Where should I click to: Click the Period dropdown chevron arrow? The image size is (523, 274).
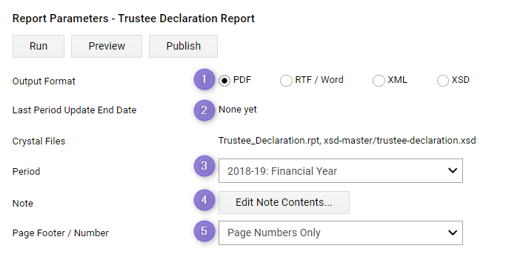click(x=453, y=170)
